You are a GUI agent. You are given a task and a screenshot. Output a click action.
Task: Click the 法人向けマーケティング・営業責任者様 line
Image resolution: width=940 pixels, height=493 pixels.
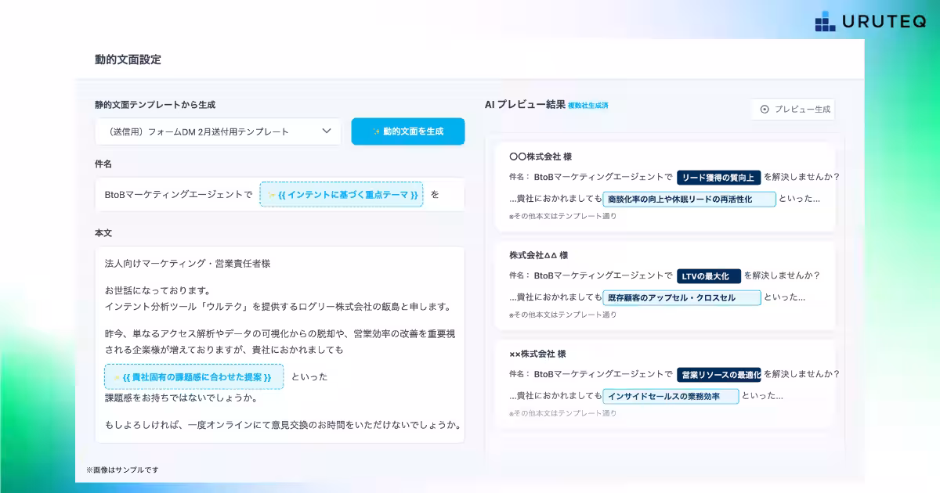[x=187, y=264]
